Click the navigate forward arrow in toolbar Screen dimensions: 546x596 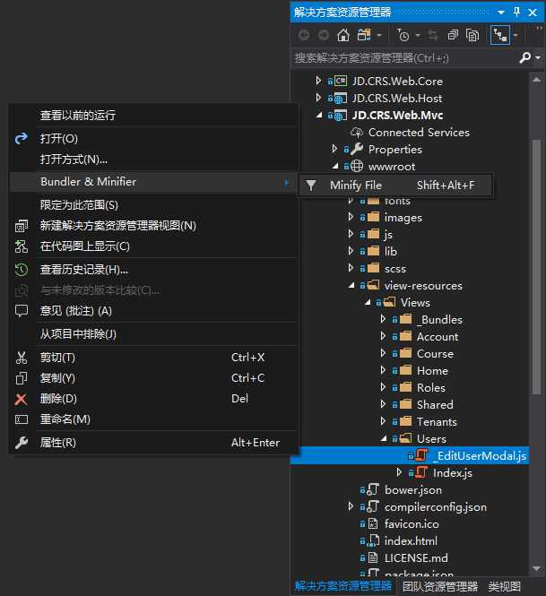pos(323,35)
